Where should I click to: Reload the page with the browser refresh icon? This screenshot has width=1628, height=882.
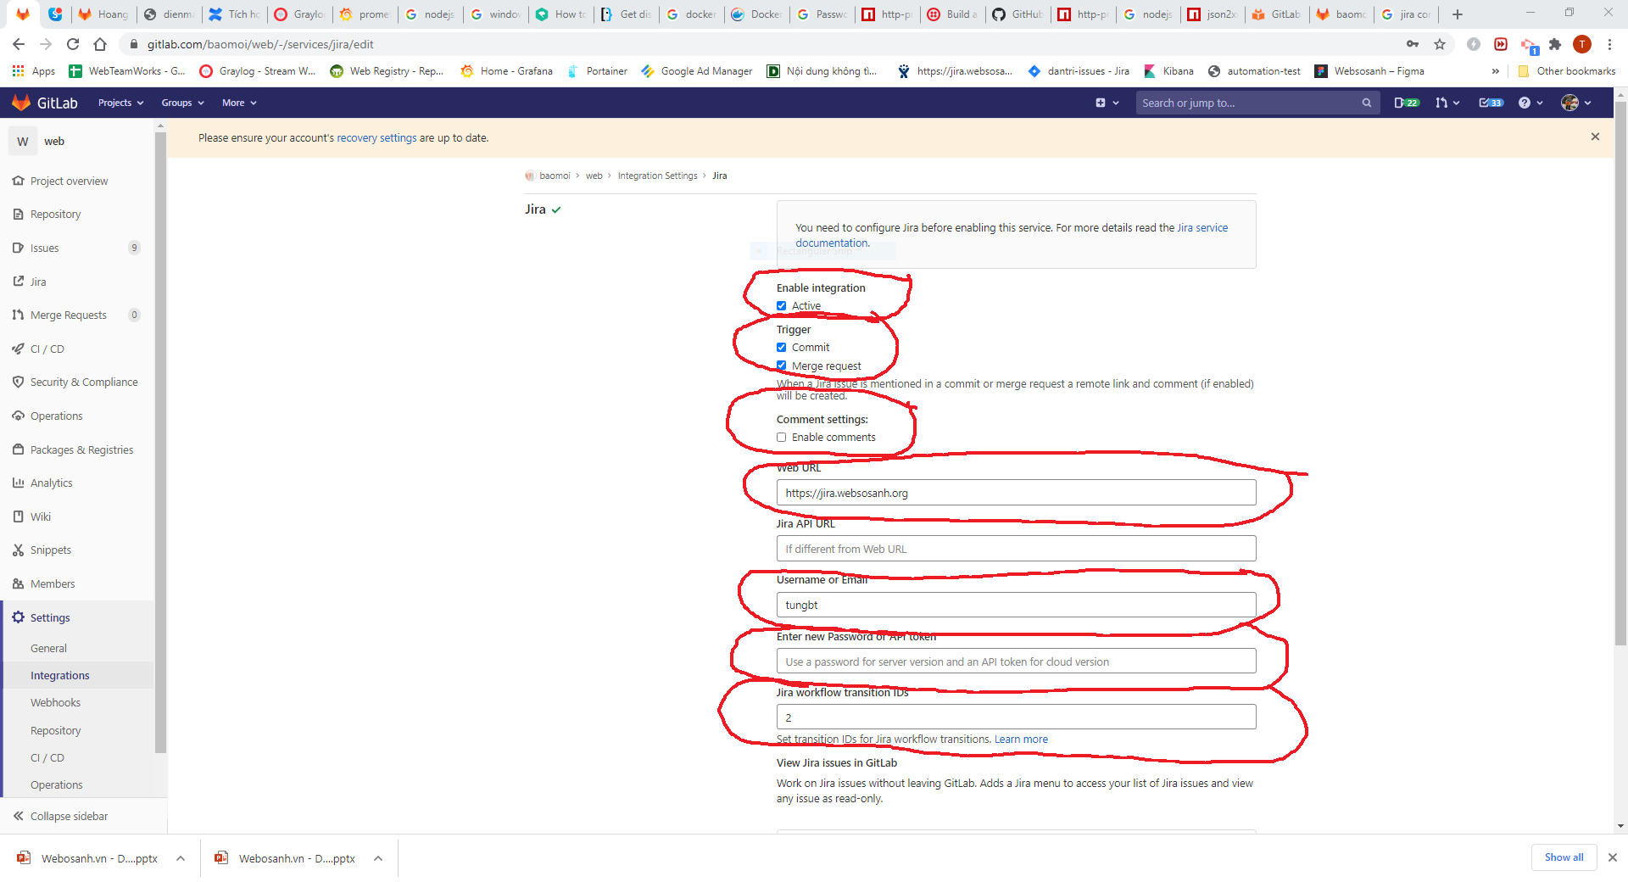click(73, 44)
